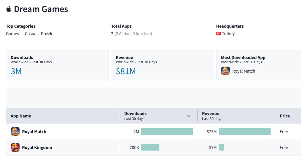Viewport: 301px width, 161px height.
Task: Click the $81M revenue value
Action: click(126, 71)
